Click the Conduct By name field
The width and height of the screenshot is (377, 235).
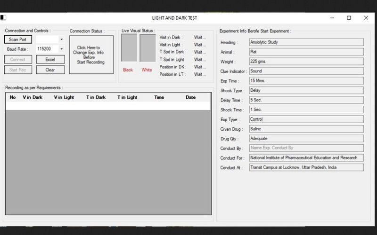tap(306, 148)
